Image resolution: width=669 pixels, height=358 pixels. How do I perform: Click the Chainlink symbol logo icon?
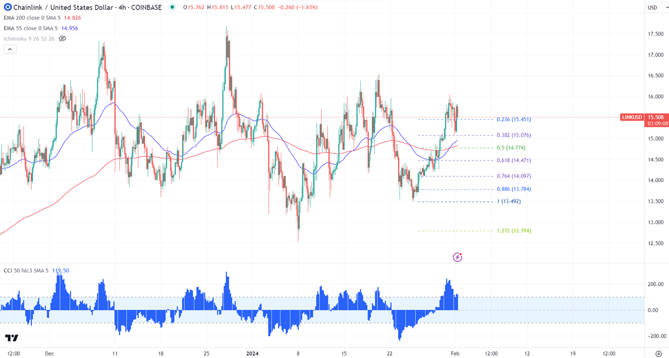(x=7, y=7)
